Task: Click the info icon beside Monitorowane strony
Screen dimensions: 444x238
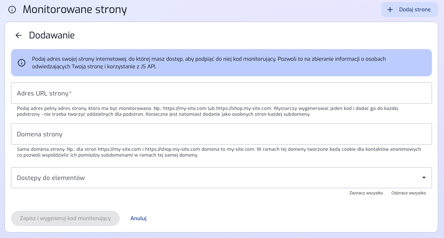Action: (x=12, y=10)
